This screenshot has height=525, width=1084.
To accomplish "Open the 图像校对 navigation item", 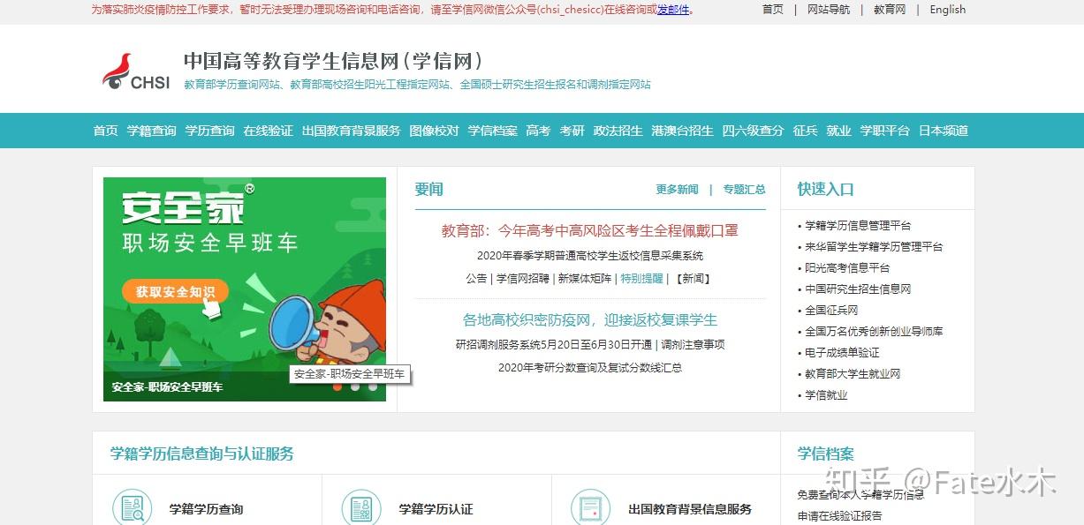I will coord(434,131).
